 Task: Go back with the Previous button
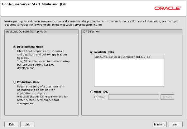click(x=159, y=124)
